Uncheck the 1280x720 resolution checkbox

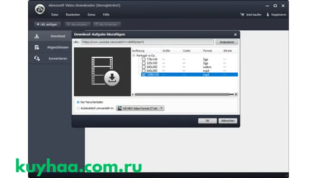[144, 75]
